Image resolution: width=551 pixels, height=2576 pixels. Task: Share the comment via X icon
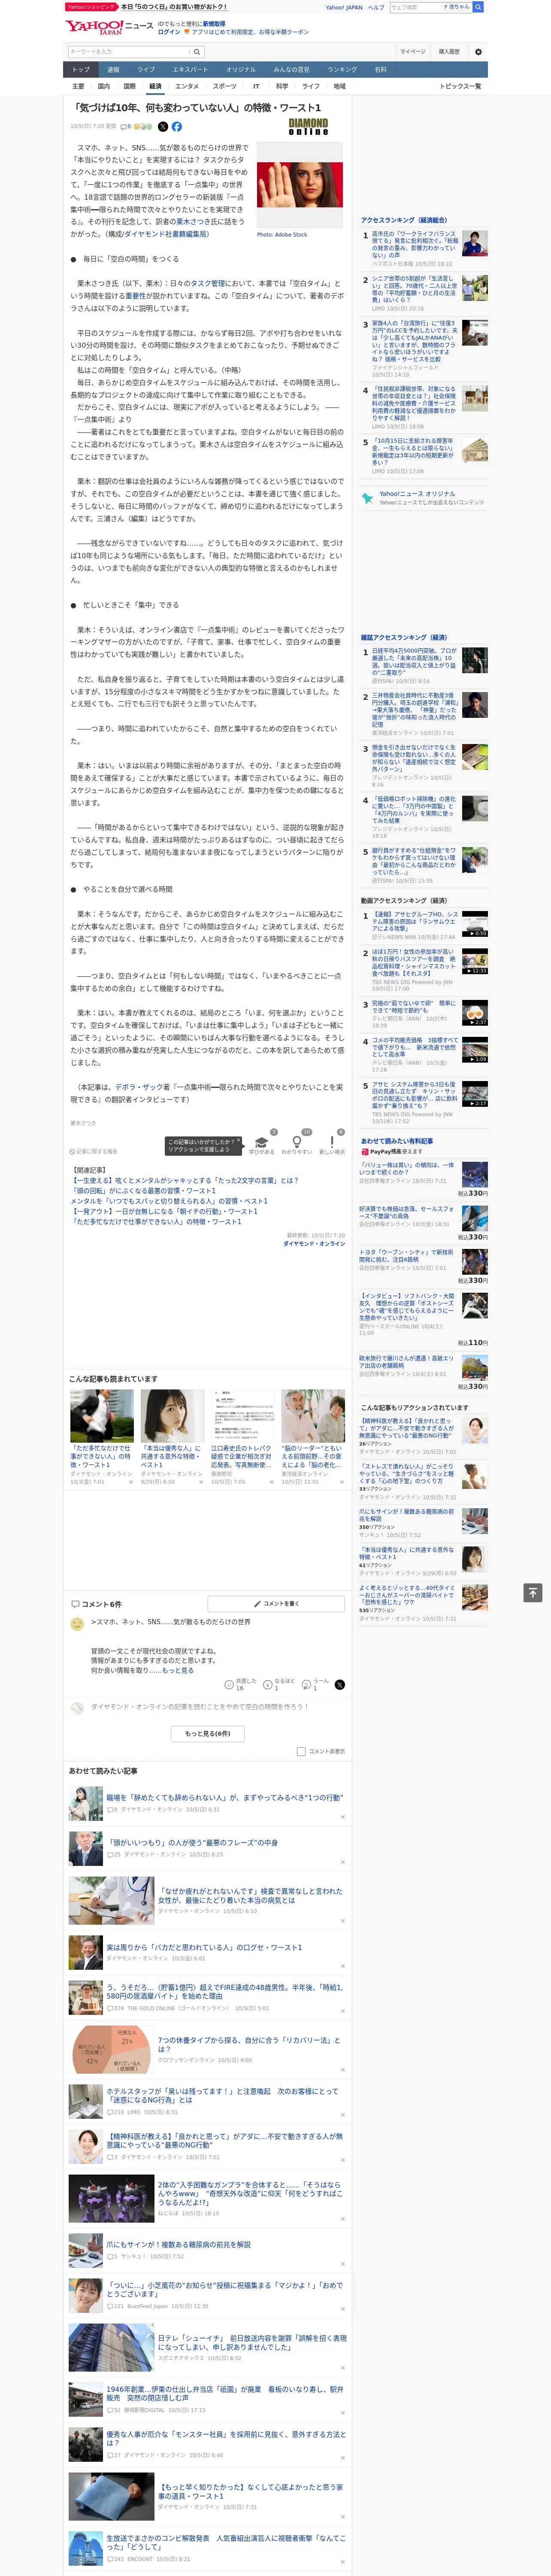coord(340,1685)
